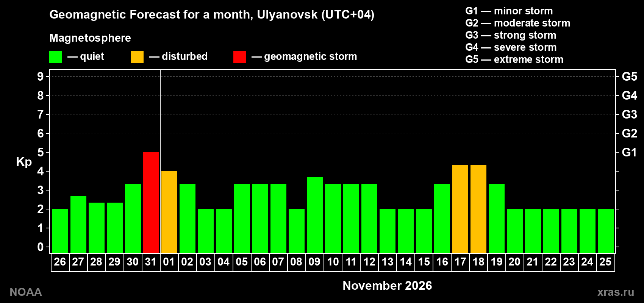Screen dimensions: 644x303
Task: Click the 'G1' label on right axis
Action: 630,152
